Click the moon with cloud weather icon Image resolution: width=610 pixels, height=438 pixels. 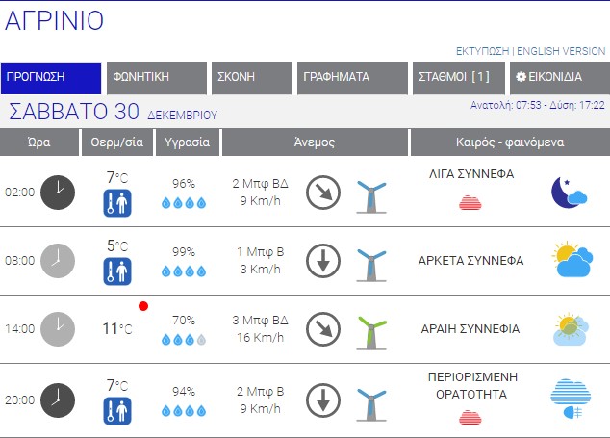point(569,192)
